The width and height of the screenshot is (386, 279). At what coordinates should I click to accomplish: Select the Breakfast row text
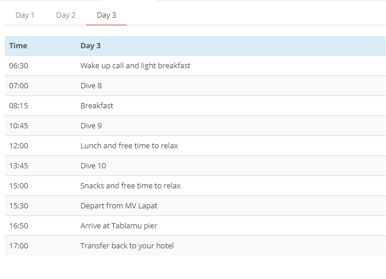97,106
